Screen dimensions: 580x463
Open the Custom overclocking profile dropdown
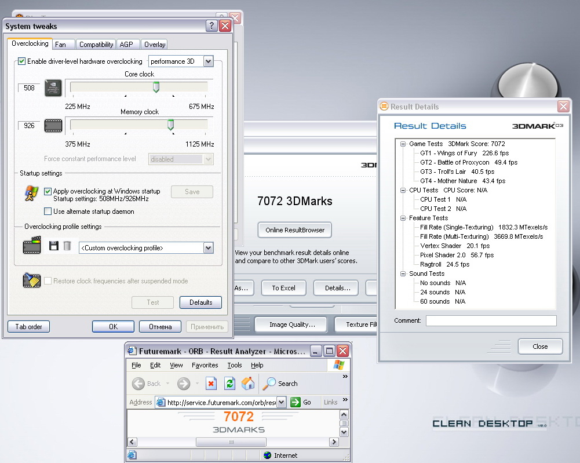(208, 248)
